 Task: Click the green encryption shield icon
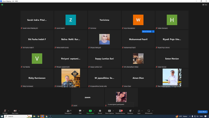(2, 5)
